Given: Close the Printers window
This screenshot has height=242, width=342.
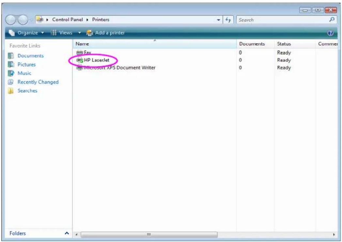Looking at the screenshot, I should point(331,10).
